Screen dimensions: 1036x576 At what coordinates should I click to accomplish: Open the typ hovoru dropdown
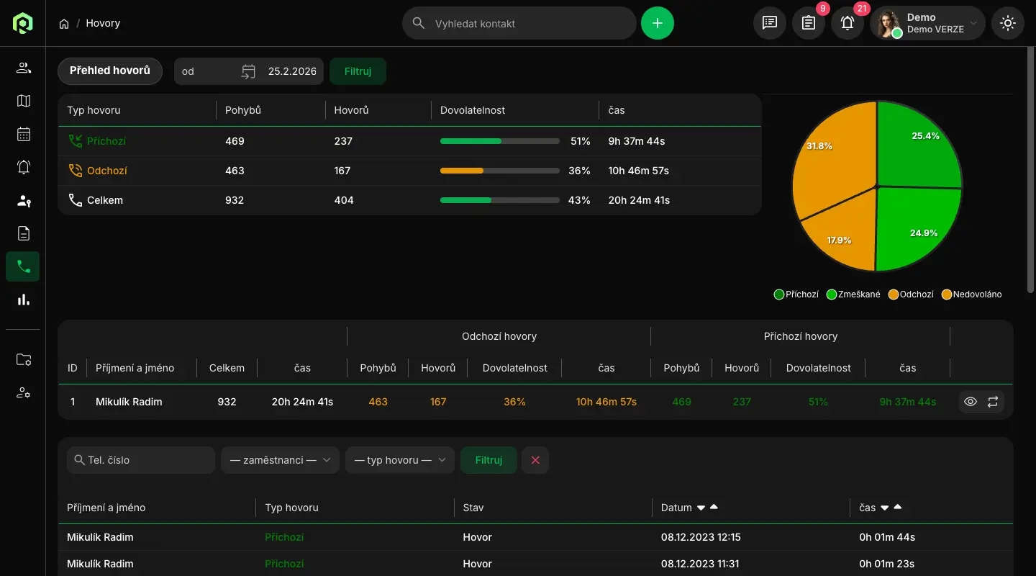399,460
